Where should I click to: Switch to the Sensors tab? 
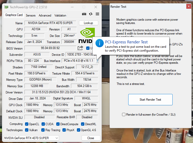[x=31, y=15]
